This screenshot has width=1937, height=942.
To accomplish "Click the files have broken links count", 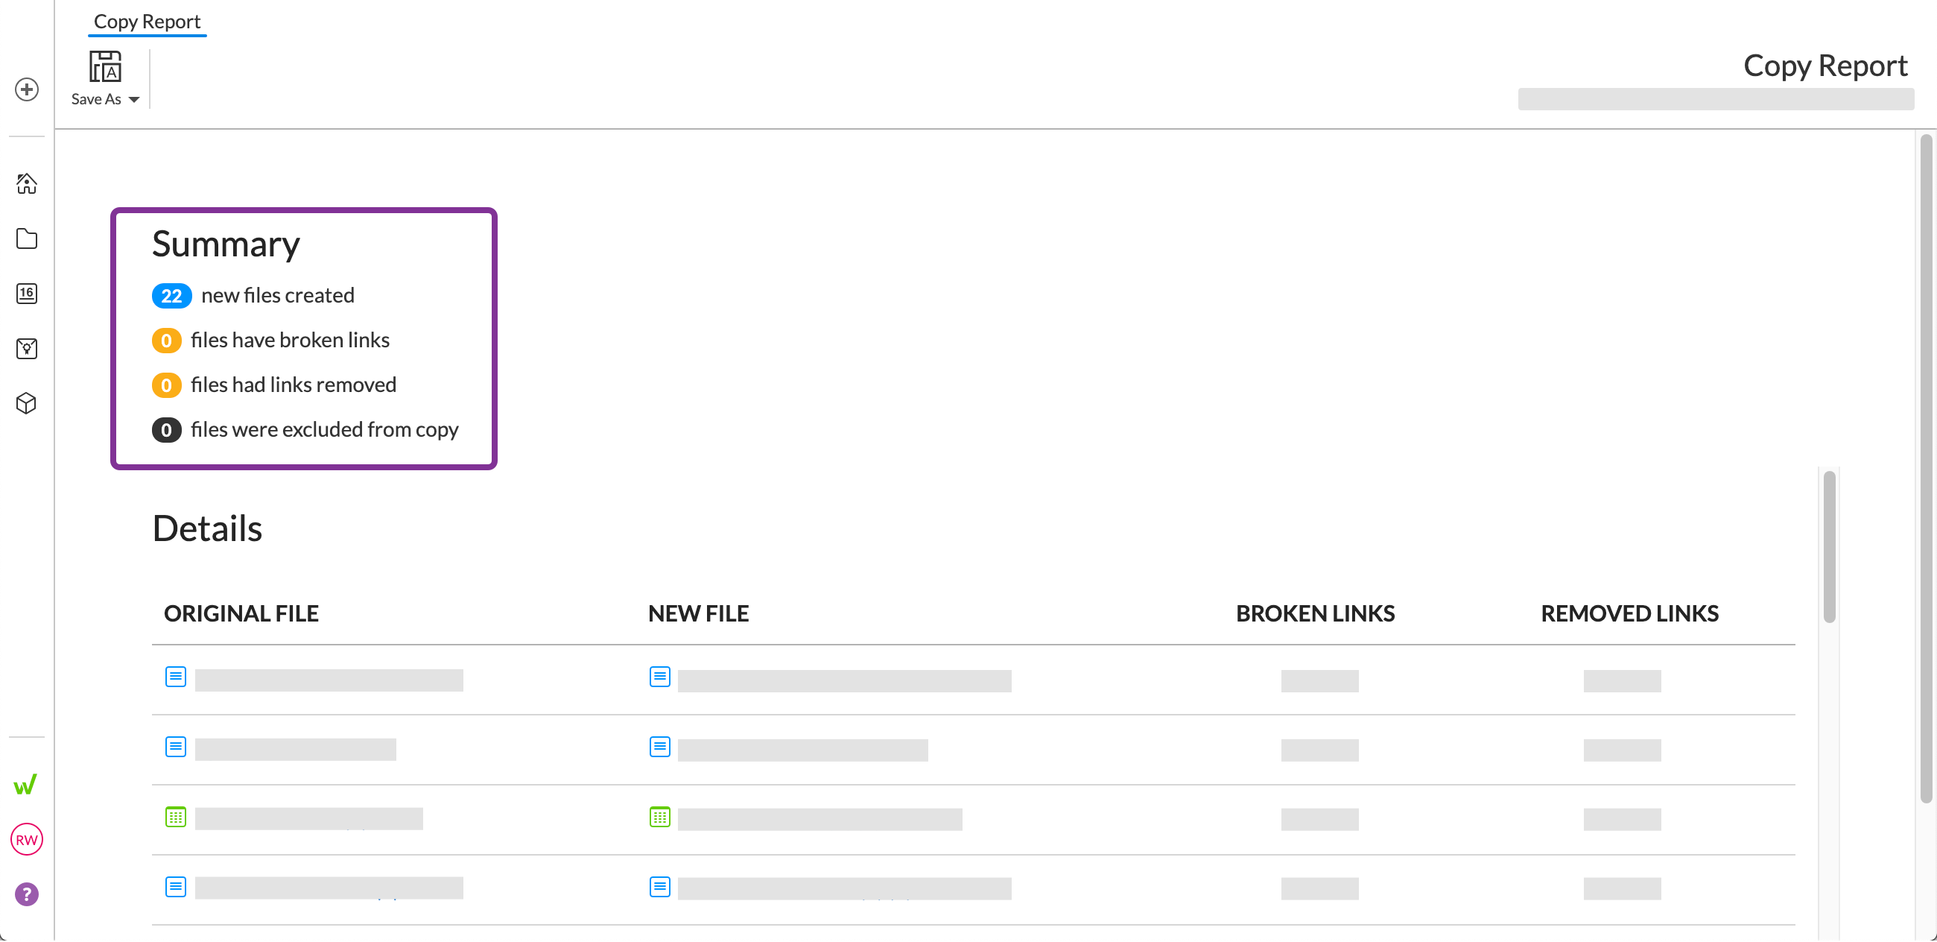I will pyautogui.click(x=166, y=341).
